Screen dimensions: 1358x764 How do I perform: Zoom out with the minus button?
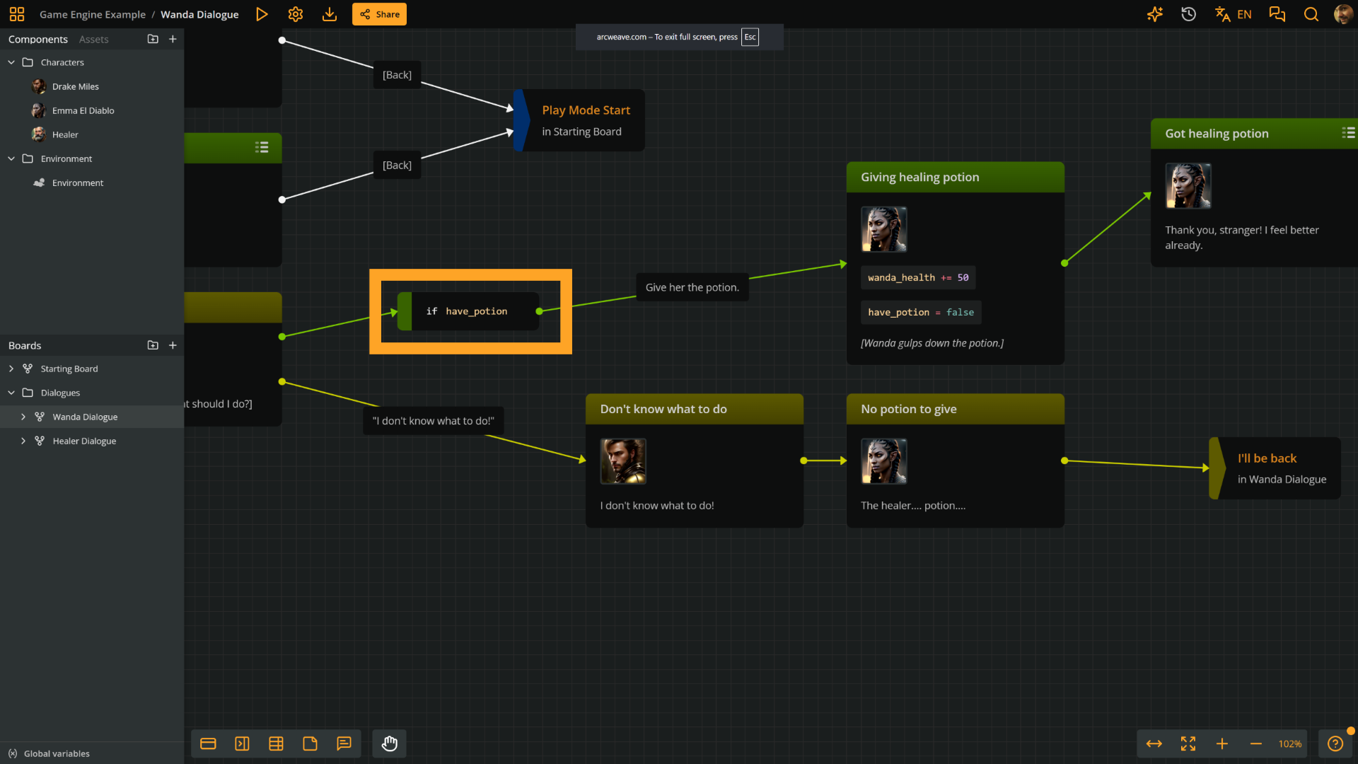click(x=1256, y=743)
